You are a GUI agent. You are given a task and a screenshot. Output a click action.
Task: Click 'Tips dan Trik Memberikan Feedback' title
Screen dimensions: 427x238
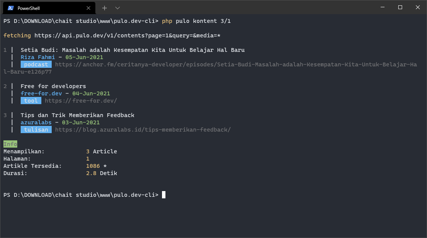click(78, 115)
